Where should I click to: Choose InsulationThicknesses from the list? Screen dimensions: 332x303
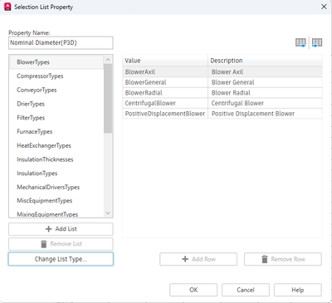(x=45, y=159)
